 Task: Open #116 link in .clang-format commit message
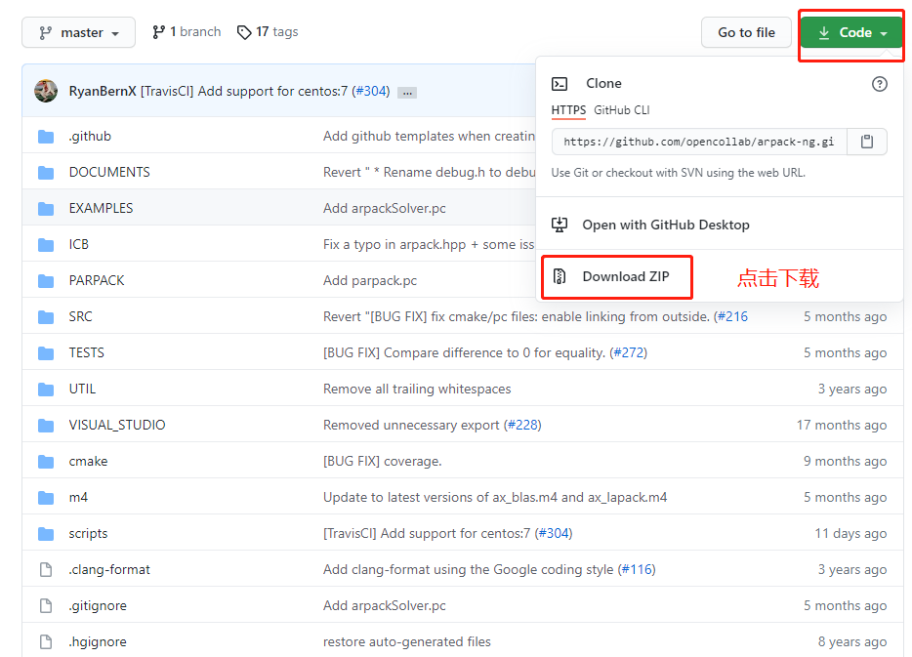[637, 569]
